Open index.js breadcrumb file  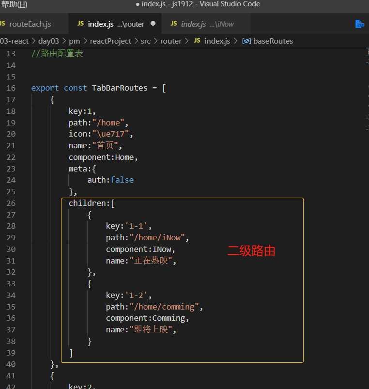tap(217, 41)
